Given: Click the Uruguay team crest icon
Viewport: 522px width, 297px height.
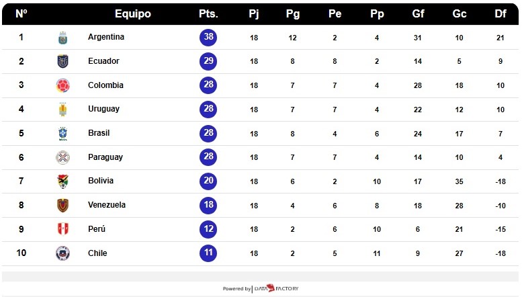Looking at the screenshot, I should click(62, 110).
